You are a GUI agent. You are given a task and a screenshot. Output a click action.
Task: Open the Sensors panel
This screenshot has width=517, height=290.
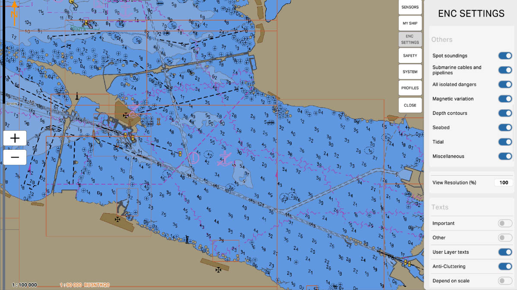[x=410, y=7]
